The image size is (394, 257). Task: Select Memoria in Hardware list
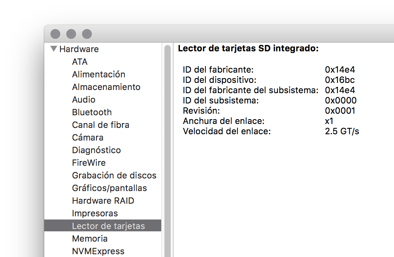[90, 239]
